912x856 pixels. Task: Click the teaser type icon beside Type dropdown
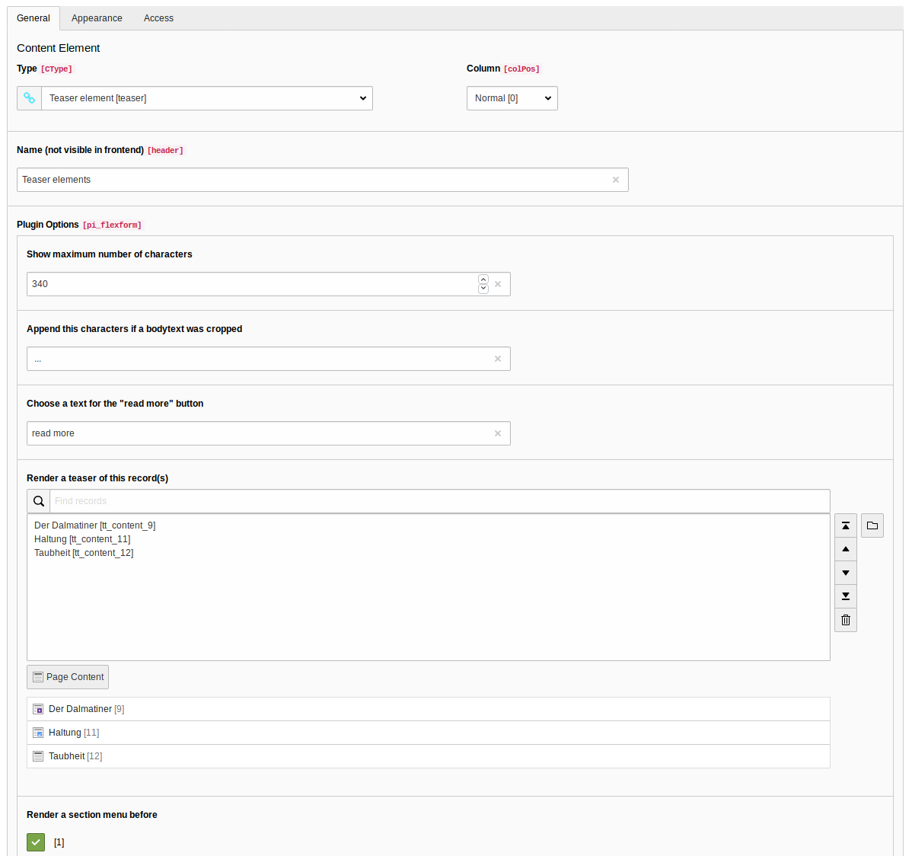coord(29,98)
